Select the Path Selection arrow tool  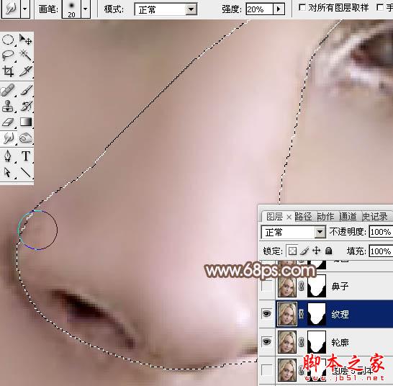[x=8, y=173]
